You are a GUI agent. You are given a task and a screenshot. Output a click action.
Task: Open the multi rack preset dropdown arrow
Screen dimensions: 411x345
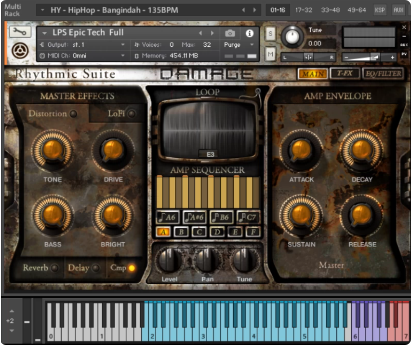(x=42, y=10)
